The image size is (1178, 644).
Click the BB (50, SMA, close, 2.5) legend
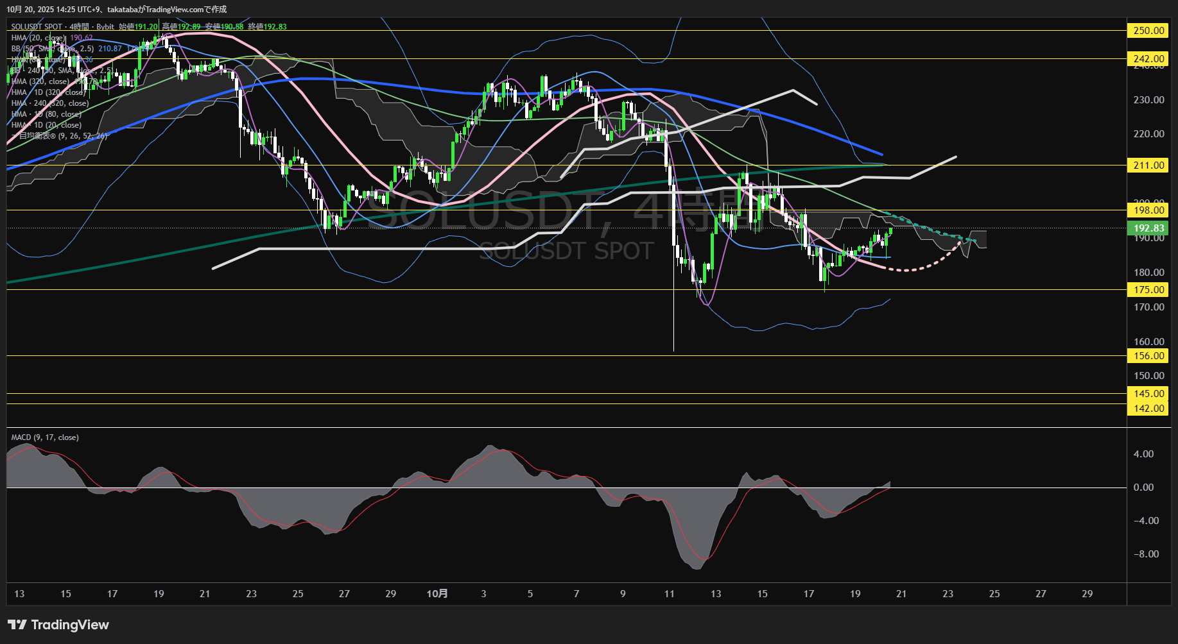53,49
